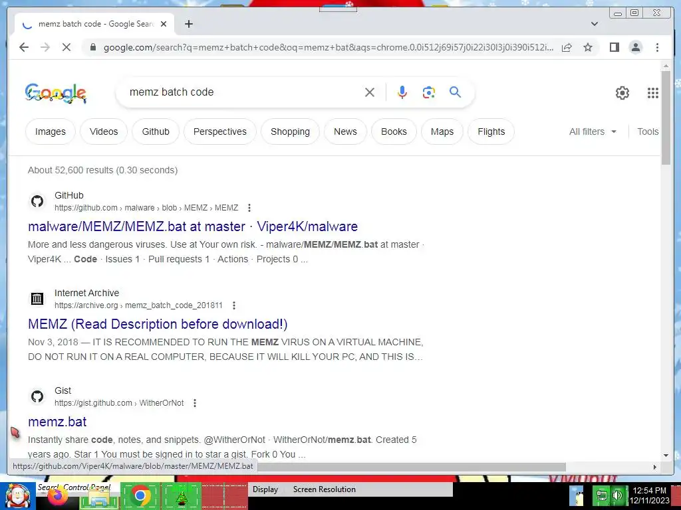Switch to Shopping results
The height and width of the screenshot is (510, 681).
[290, 131]
